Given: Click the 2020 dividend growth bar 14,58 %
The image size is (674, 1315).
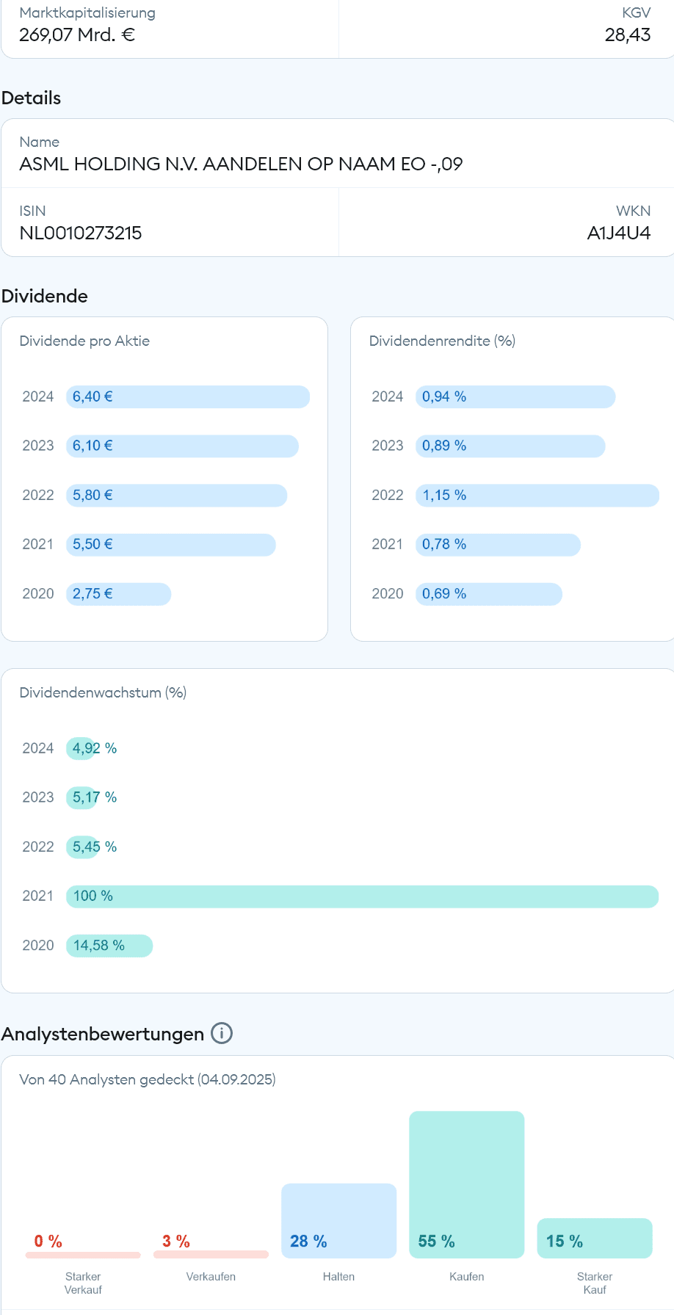Looking at the screenshot, I should [x=109, y=946].
